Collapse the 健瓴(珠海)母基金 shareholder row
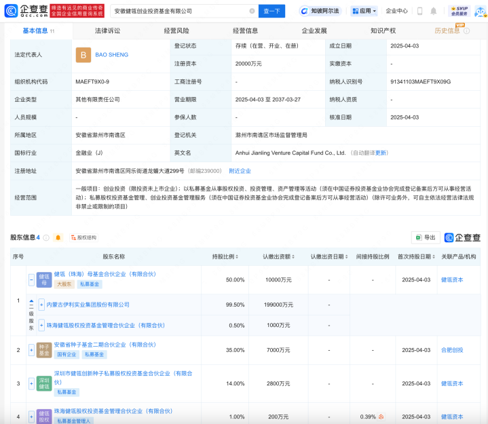Viewport: 488px width, 424px height. [x=31, y=280]
